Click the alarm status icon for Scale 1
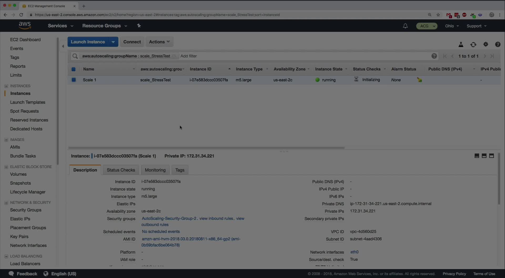The width and height of the screenshot is (505, 278). tap(420, 80)
